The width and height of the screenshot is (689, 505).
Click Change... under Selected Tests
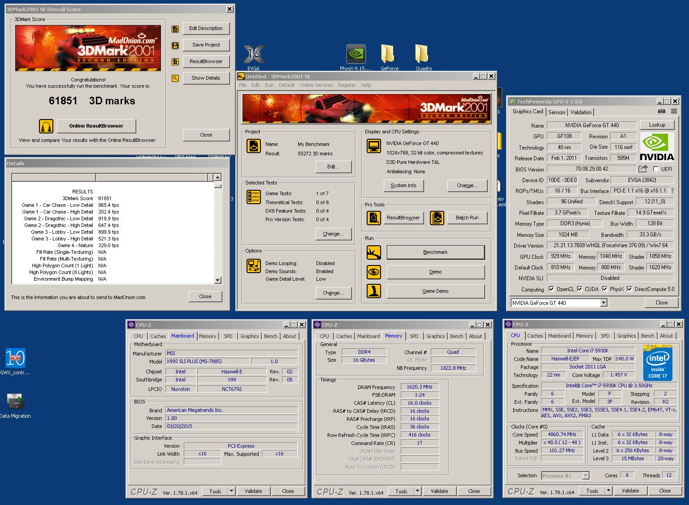pyautogui.click(x=333, y=234)
